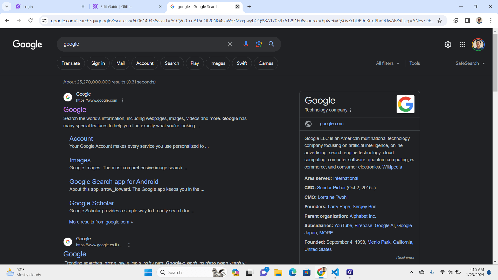Open Sundar Pichai link
Screen dimensions: 498x280
pyautogui.click(x=331, y=188)
